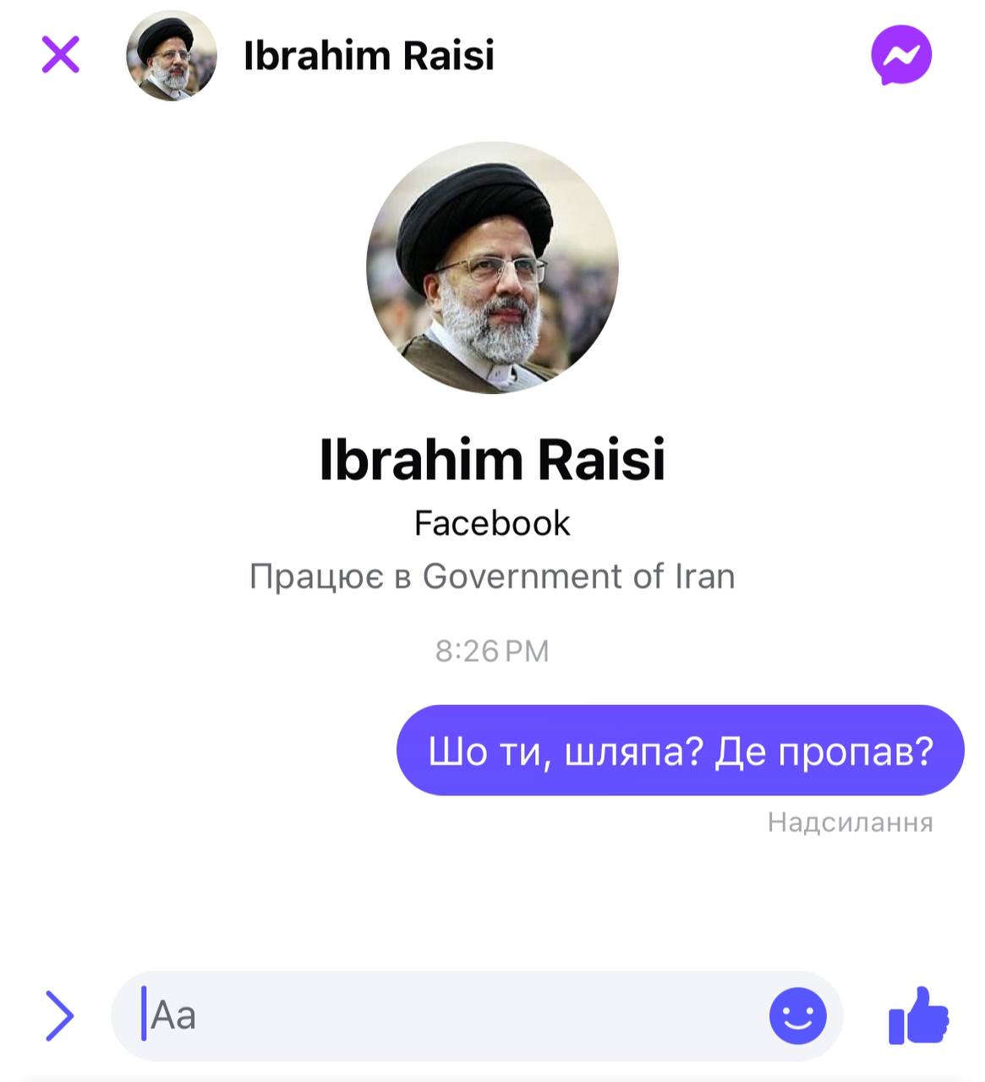Image resolution: width=985 pixels, height=1082 pixels.
Task: Close the chat with the purple X
Action: [x=61, y=55]
